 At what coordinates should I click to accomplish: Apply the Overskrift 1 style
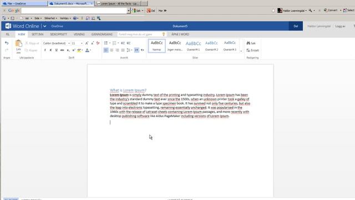point(193,46)
